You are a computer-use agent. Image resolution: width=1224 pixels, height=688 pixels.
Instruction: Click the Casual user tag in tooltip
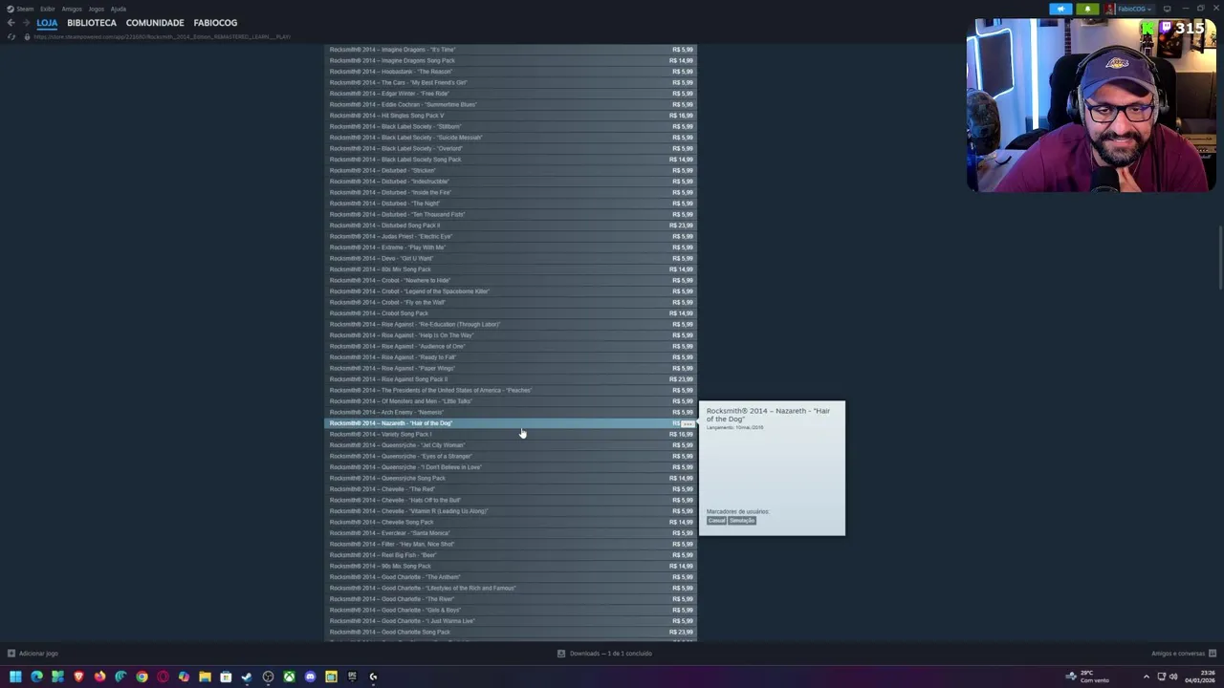pyautogui.click(x=716, y=521)
